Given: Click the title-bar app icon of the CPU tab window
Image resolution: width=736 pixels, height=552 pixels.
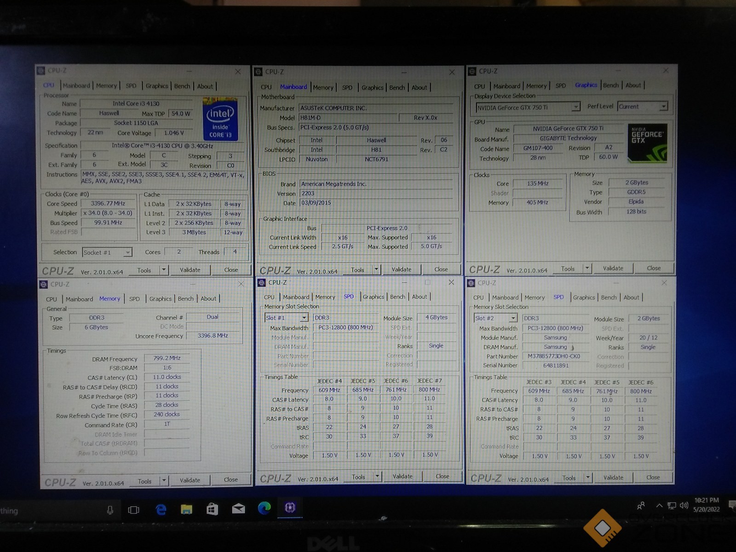Looking at the screenshot, I should click(41, 70).
